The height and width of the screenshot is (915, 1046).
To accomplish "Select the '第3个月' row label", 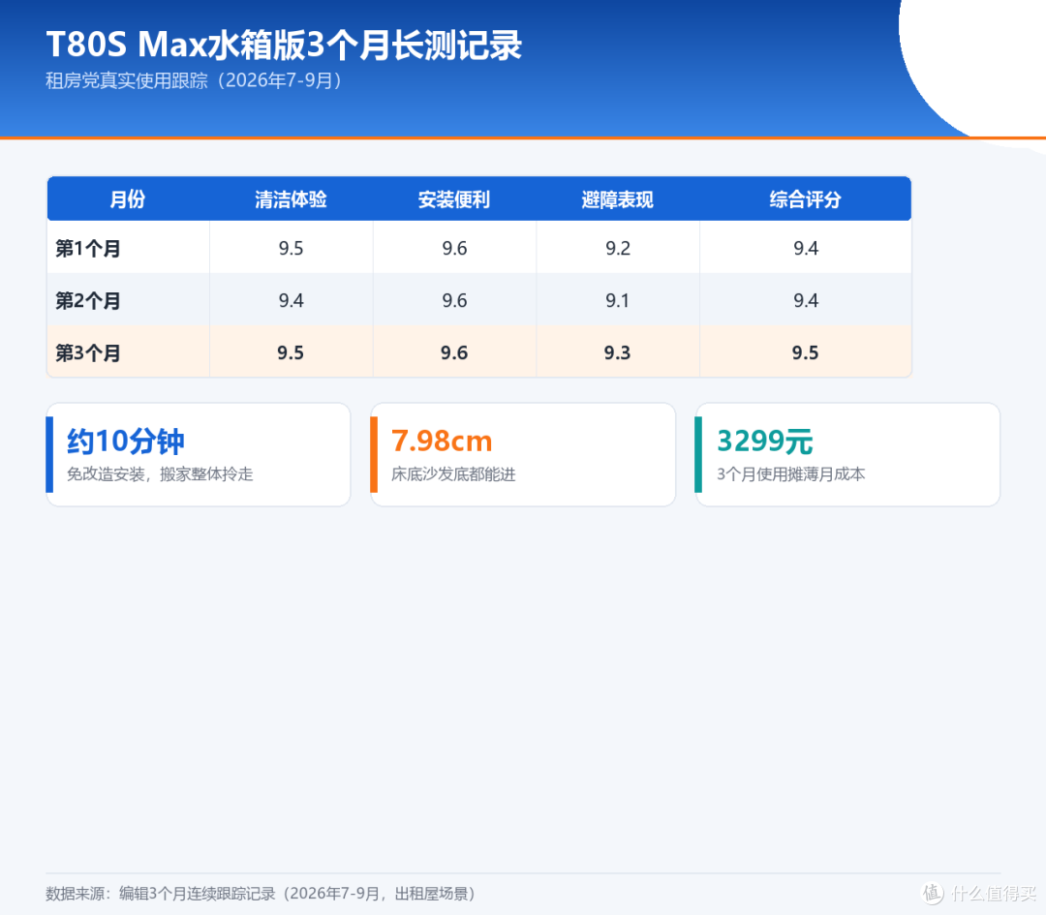I will 88,352.
